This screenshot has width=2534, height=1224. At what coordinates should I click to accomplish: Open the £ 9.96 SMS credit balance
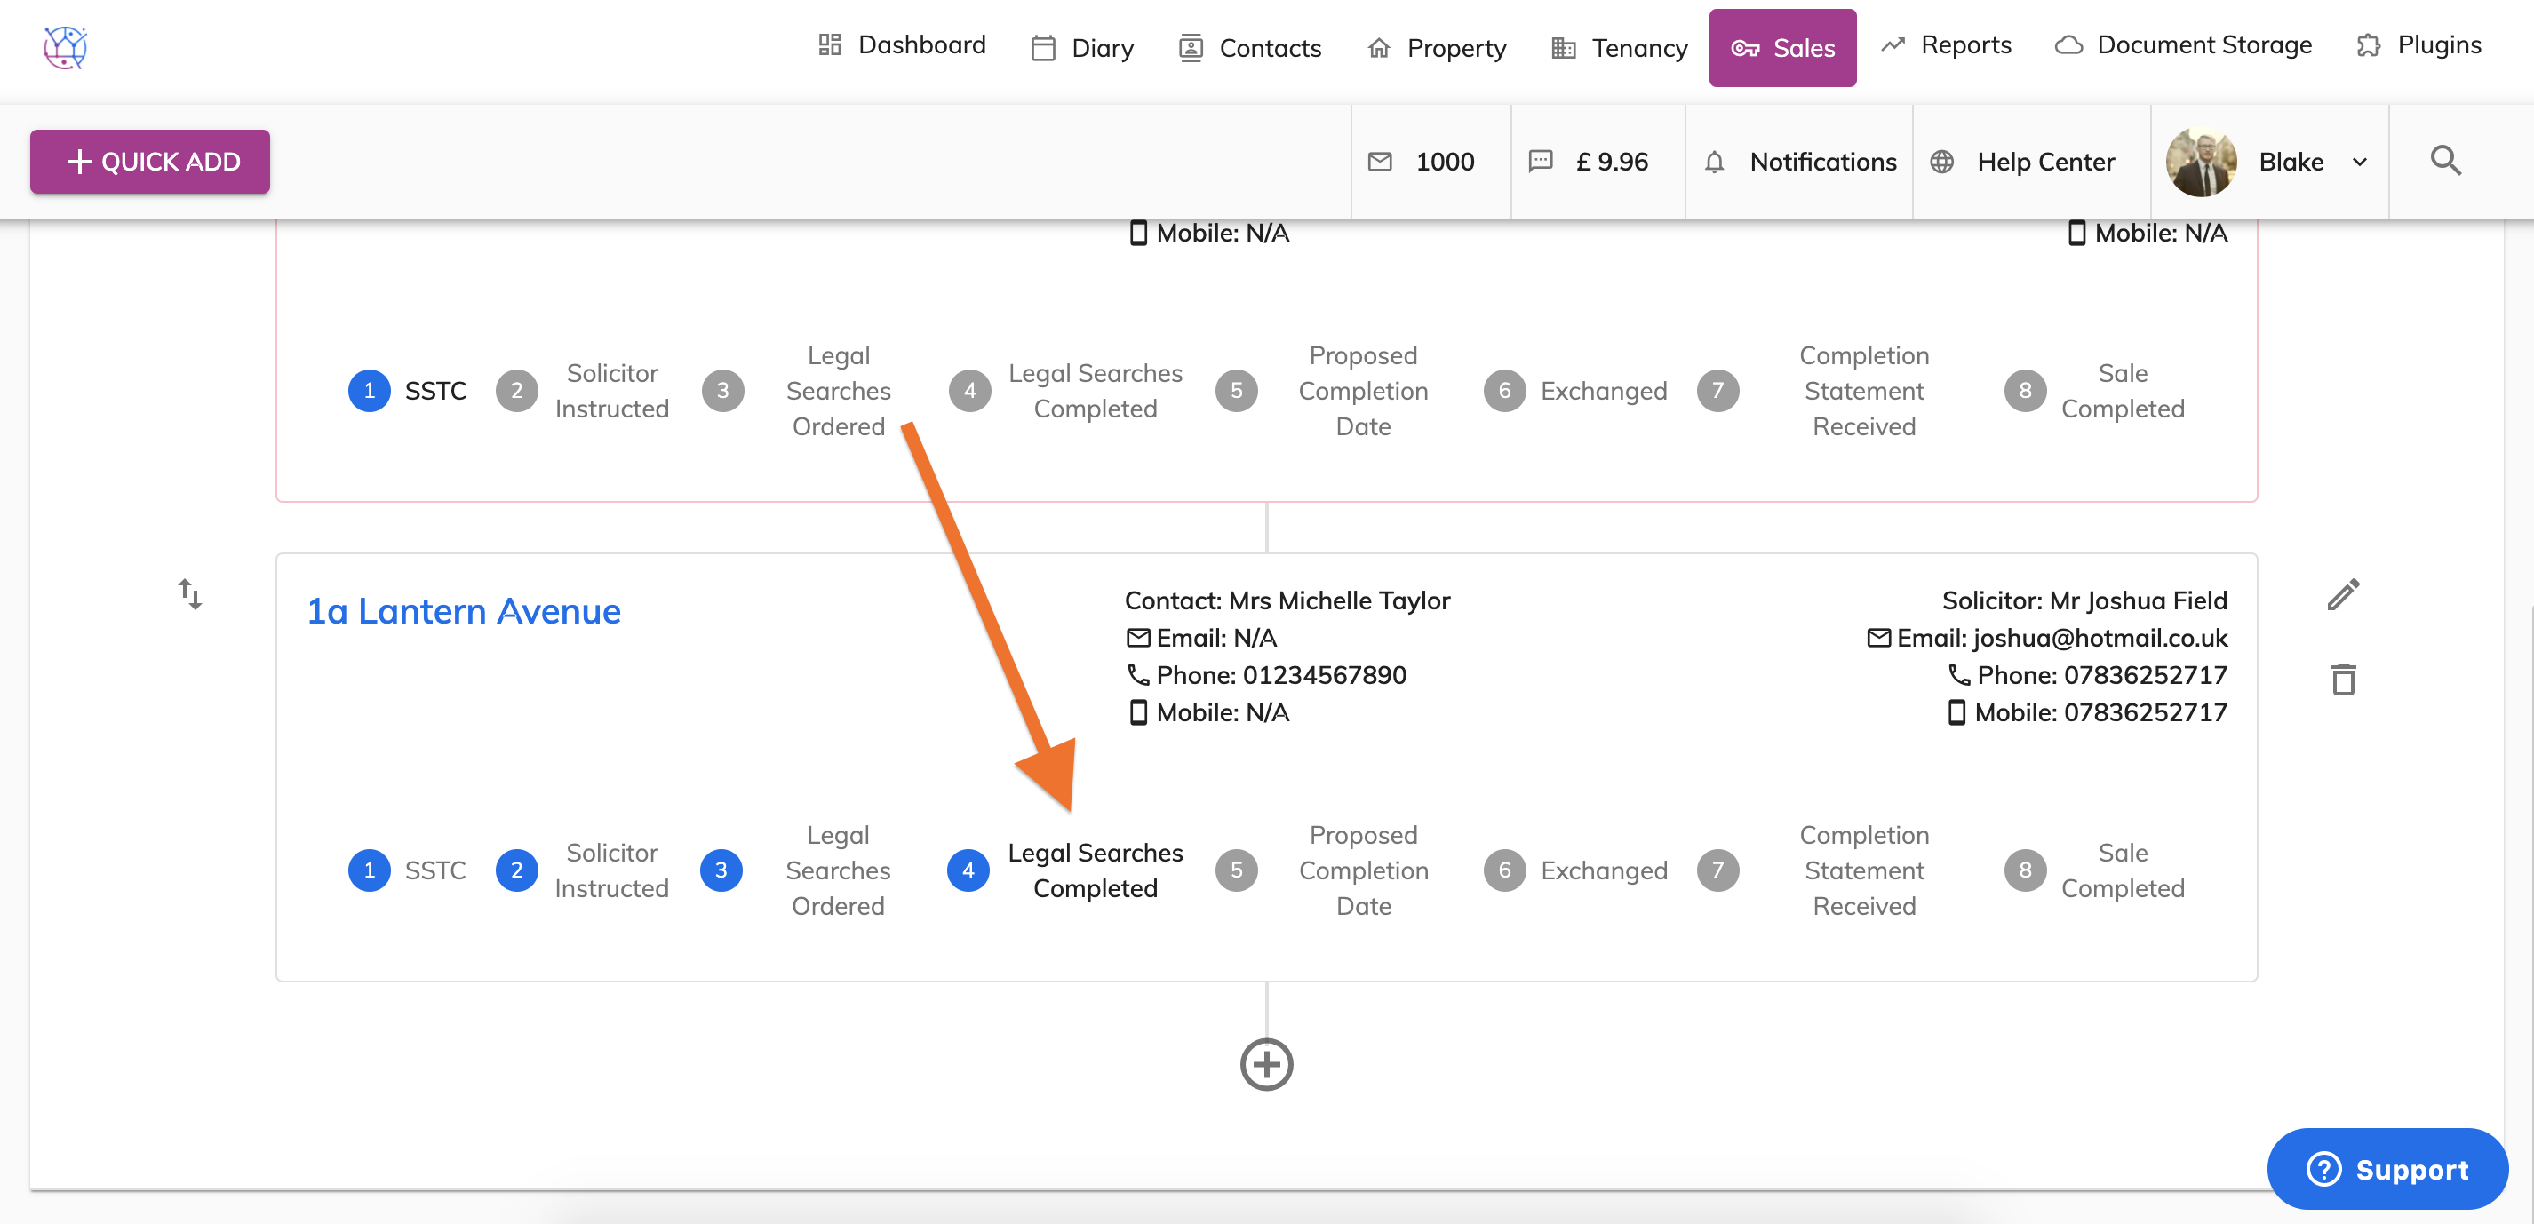(x=1589, y=163)
